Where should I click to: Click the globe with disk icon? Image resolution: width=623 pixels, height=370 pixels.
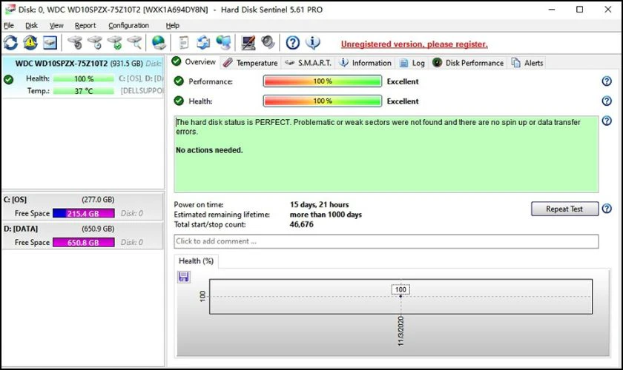pyautogui.click(x=159, y=42)
